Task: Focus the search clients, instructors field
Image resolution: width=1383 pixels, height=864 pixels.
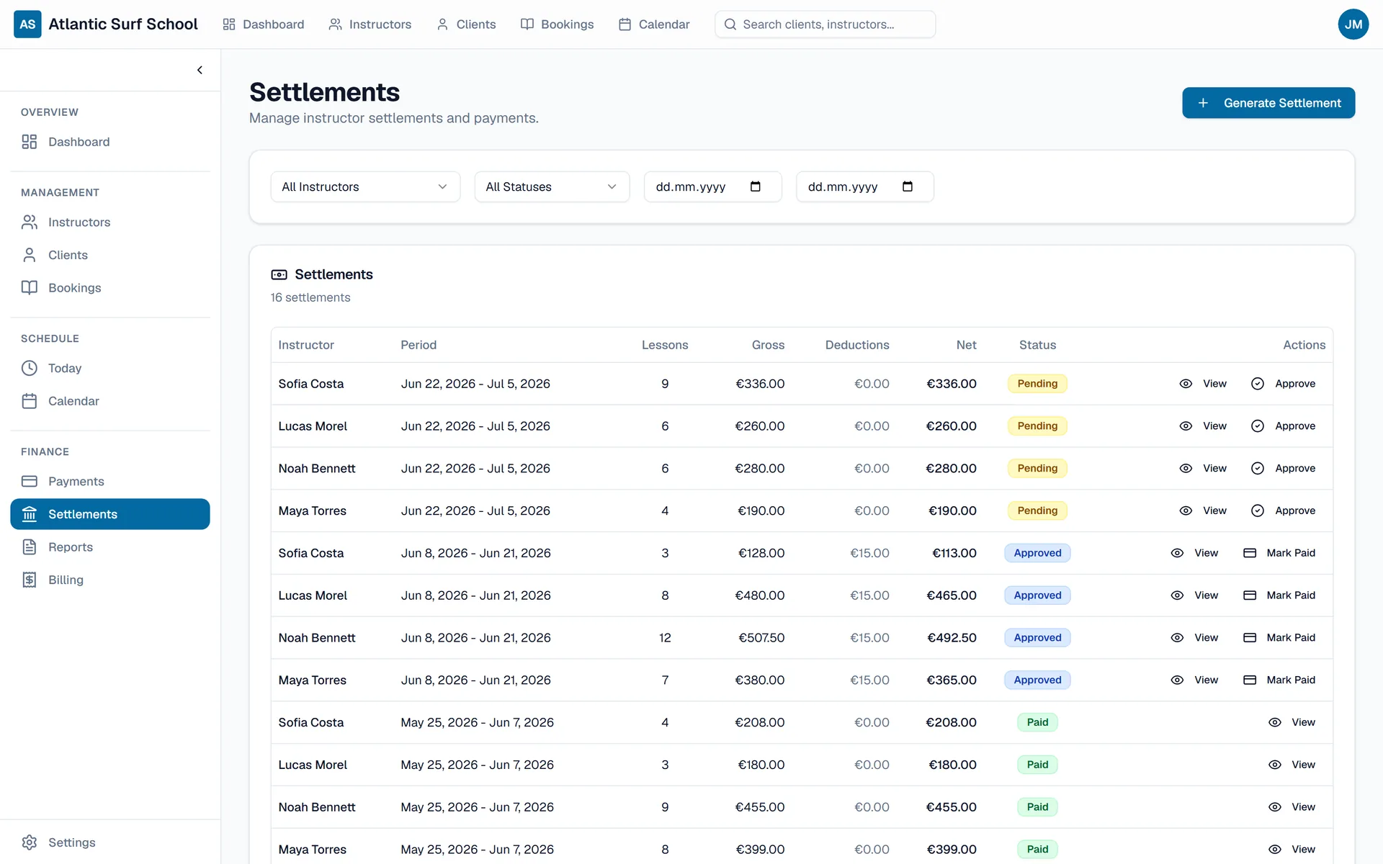Action: tap(825, 24)
